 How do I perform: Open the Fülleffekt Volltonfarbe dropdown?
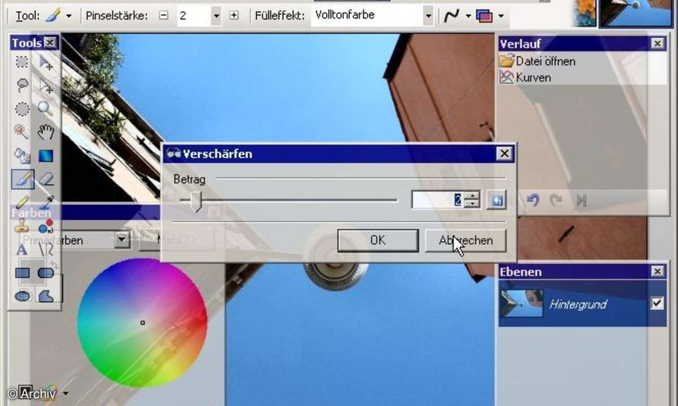coord(428,16)
